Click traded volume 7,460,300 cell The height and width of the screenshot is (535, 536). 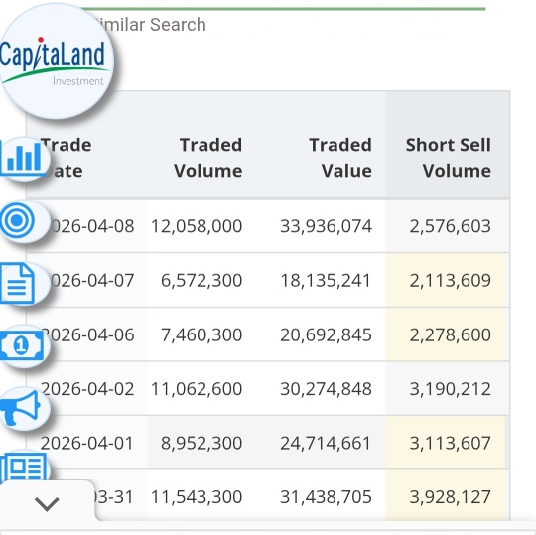[201, 334]
